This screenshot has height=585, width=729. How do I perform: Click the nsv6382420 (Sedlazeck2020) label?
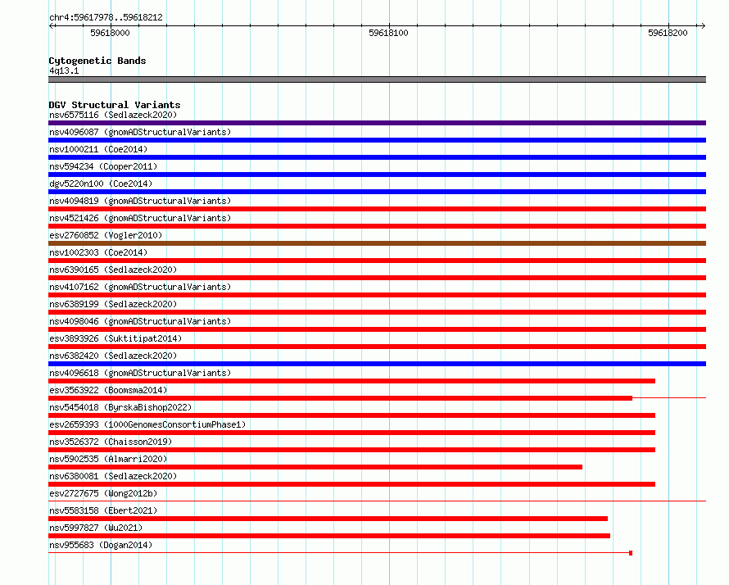pyautogui.click(x=113, y=356)
